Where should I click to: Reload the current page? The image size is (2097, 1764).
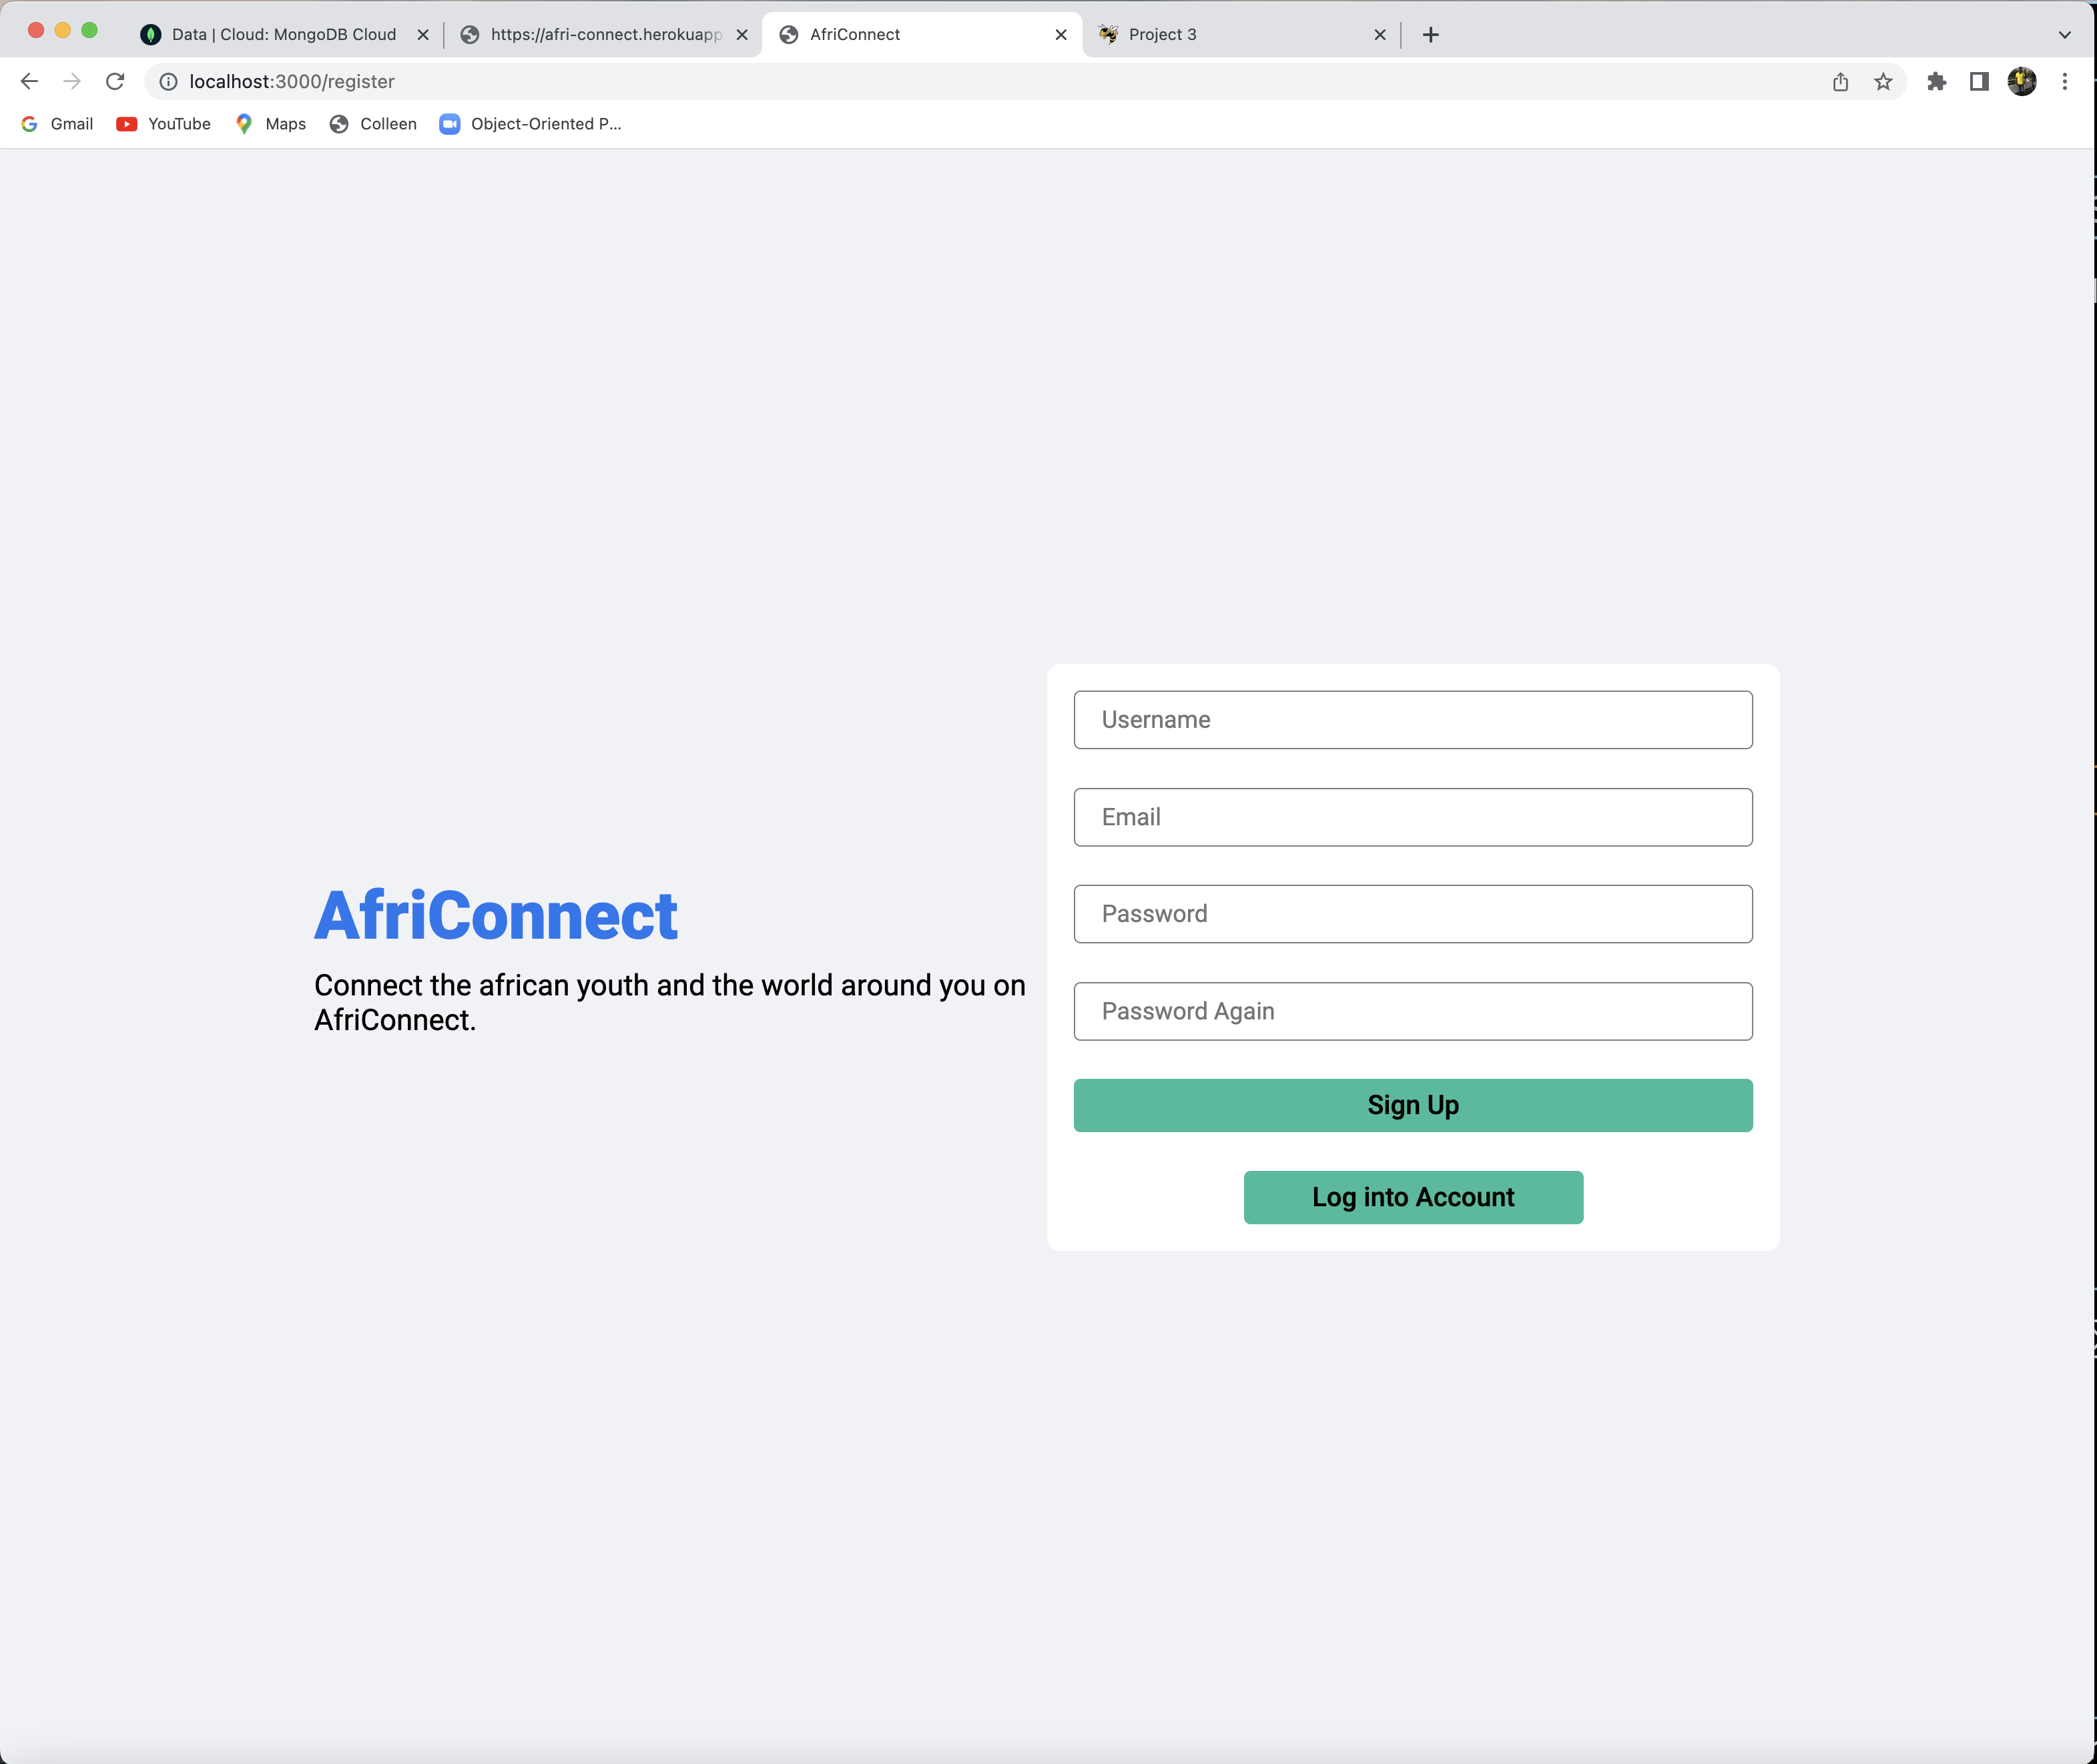114,81
